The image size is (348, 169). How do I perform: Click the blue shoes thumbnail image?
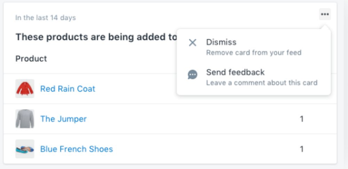click(25, 149)
